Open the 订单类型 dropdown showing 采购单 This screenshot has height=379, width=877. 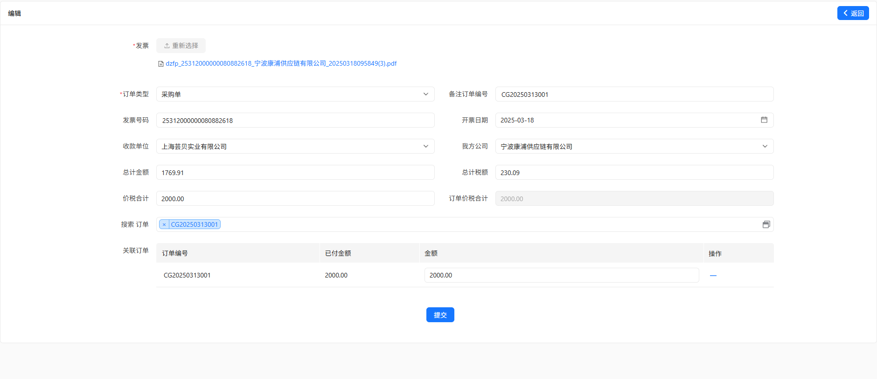point(295,94)
